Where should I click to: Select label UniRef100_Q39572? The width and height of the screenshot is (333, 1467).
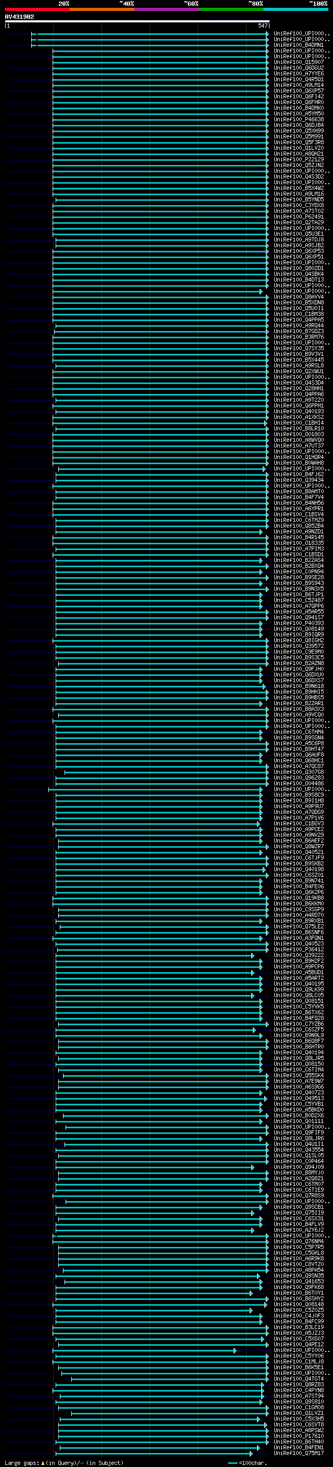click(x=299, y=646)
